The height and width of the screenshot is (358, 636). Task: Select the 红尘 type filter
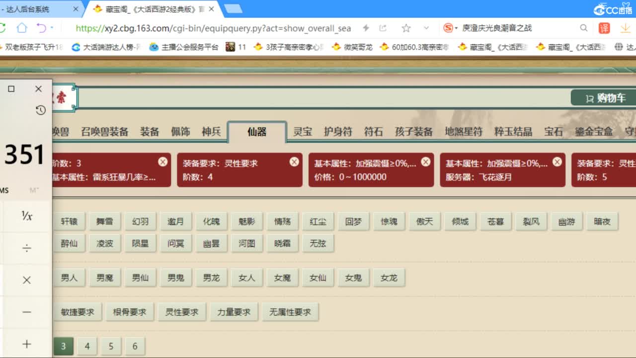click(x=318, y=221)
